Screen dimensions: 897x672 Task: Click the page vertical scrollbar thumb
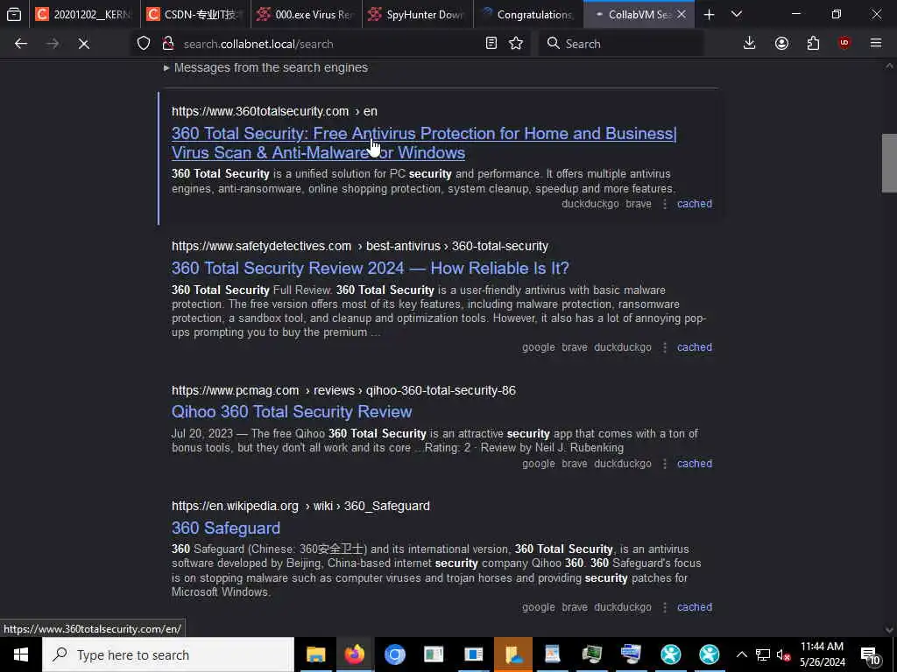pos(889,163)
